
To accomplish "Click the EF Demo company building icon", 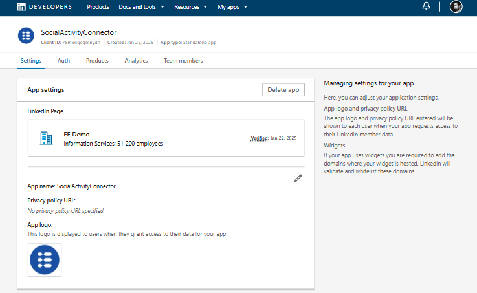I will [x=46, y=138].
